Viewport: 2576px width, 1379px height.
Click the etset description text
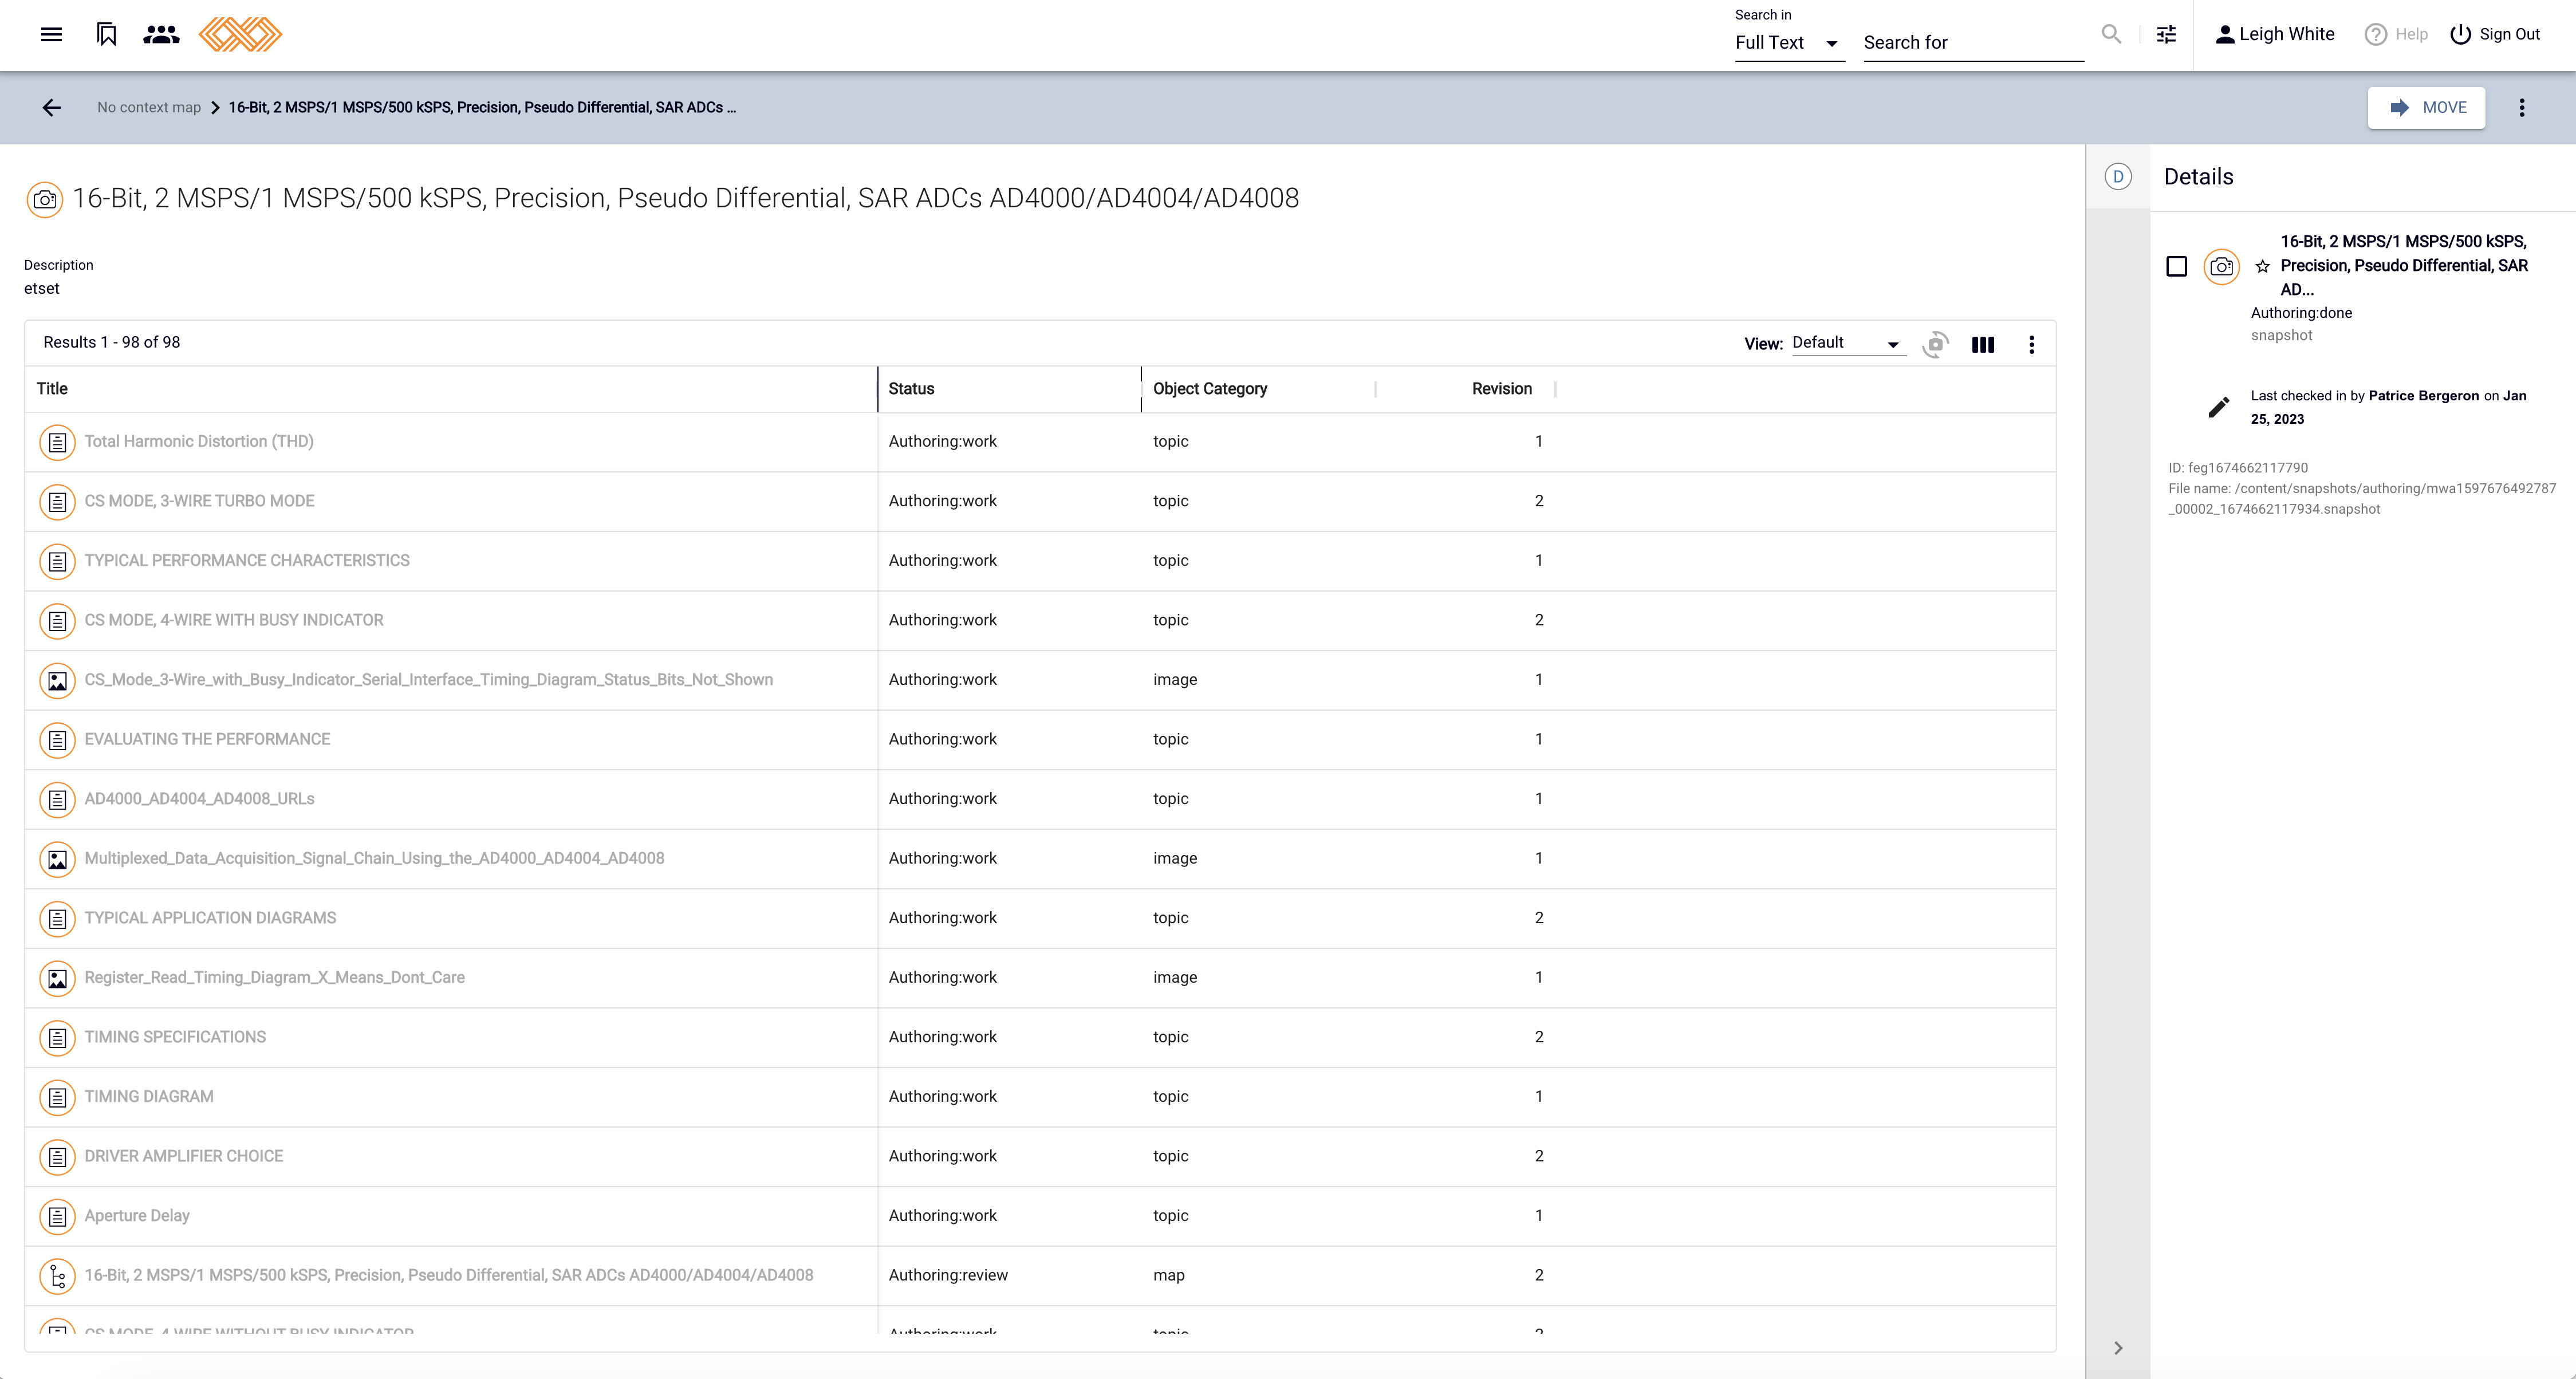42,288
